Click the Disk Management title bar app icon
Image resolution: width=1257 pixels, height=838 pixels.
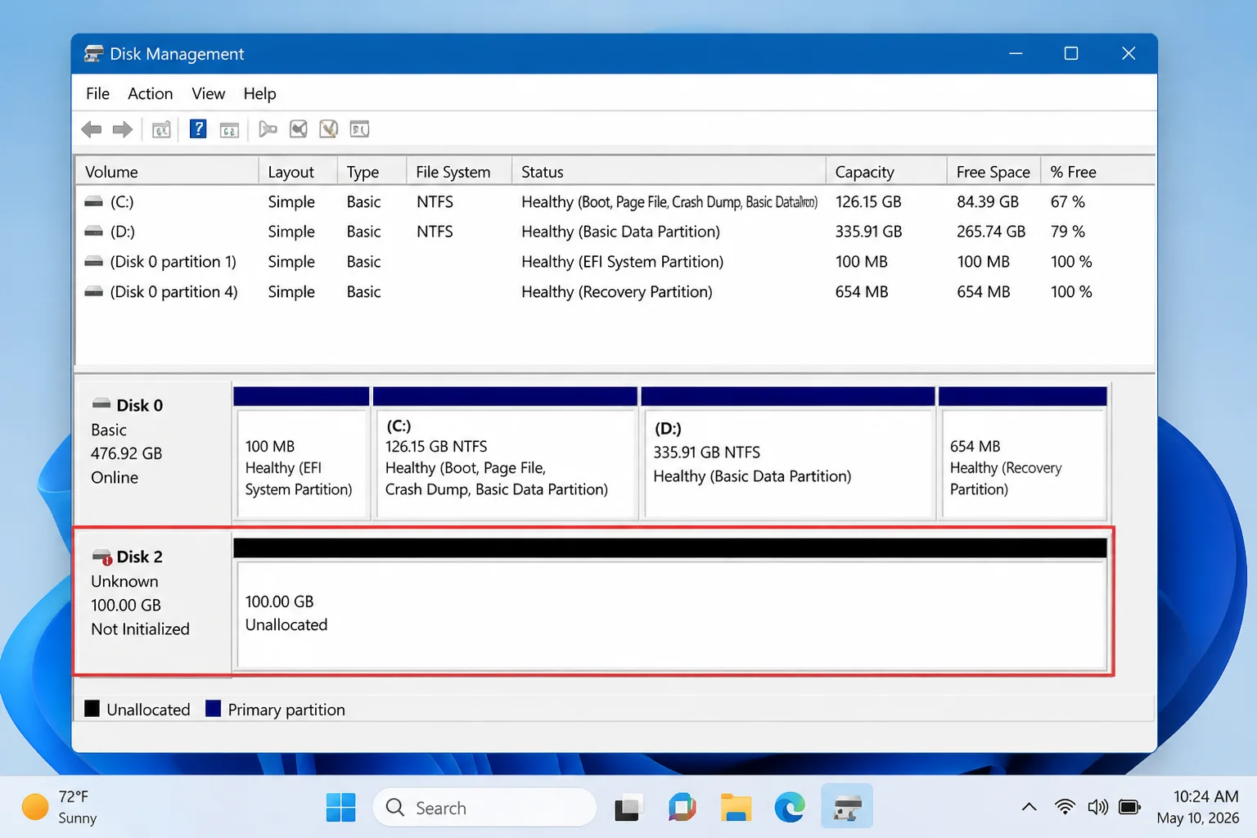93,54
